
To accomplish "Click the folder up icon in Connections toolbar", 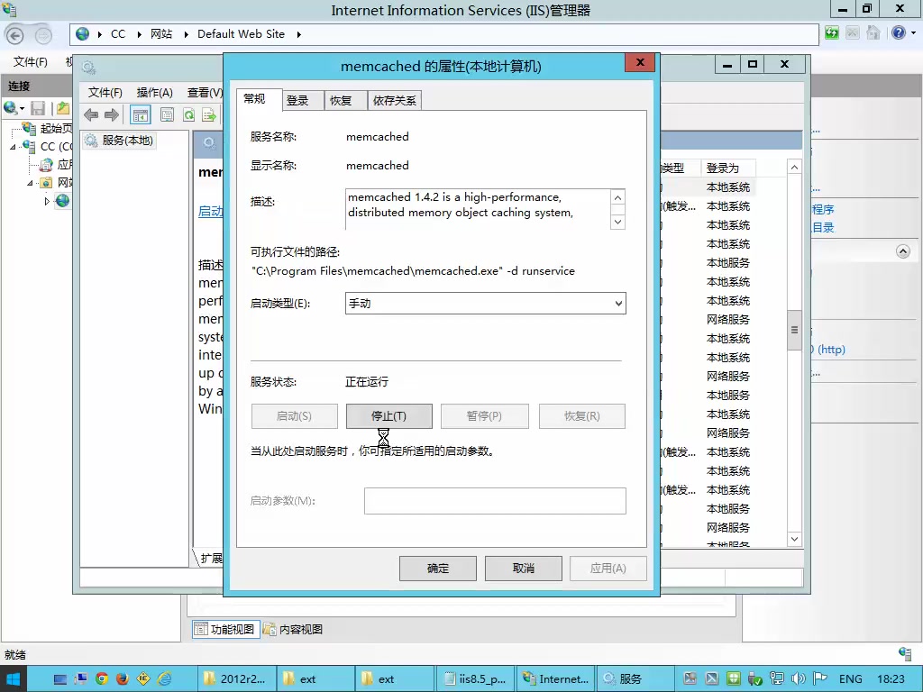I will tap(63, 108).
